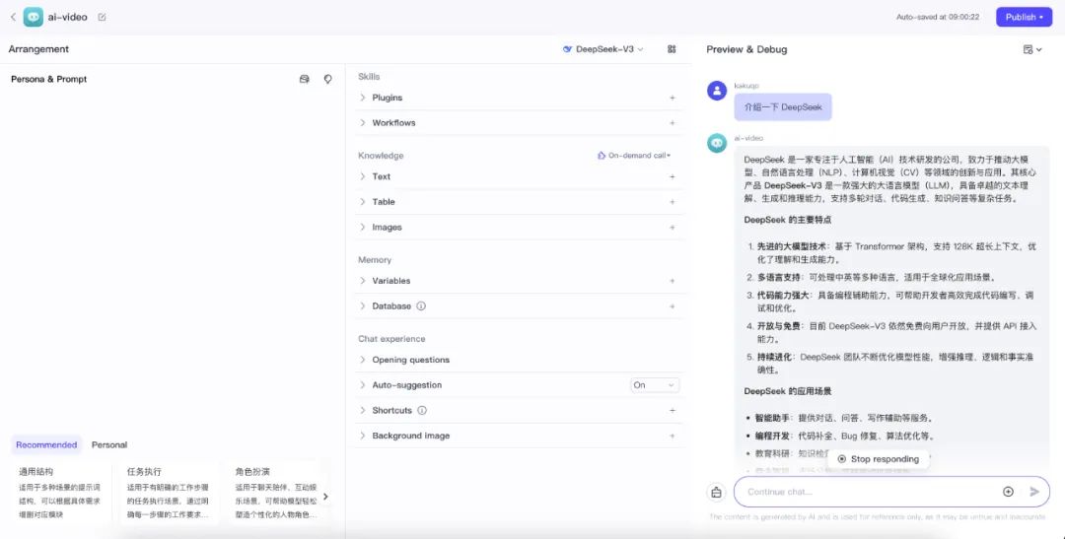Click the ai-video bot avatar in header
Viewport: 1065px width, 539px height.
pos(33,17)
